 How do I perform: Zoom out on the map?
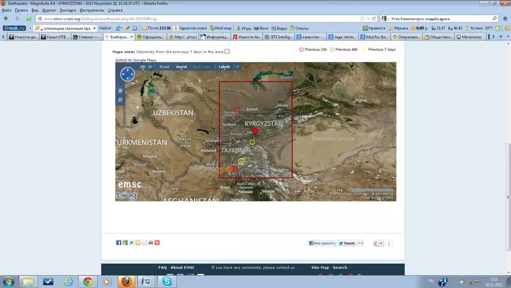(121, 100)
